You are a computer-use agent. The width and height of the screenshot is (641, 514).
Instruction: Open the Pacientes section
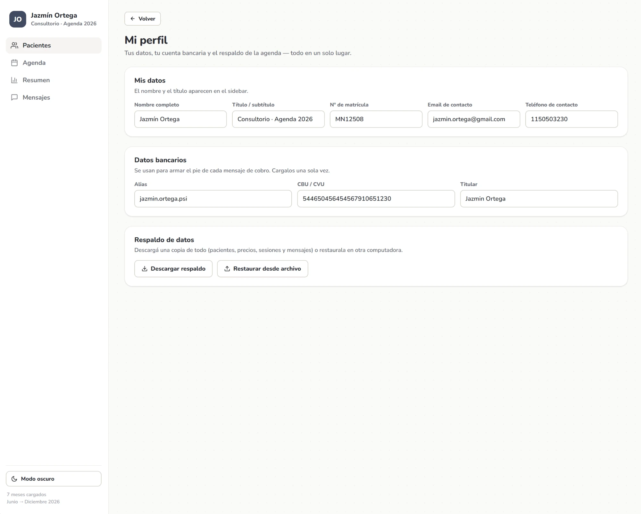pyautogui.click(x=54, y=45)
